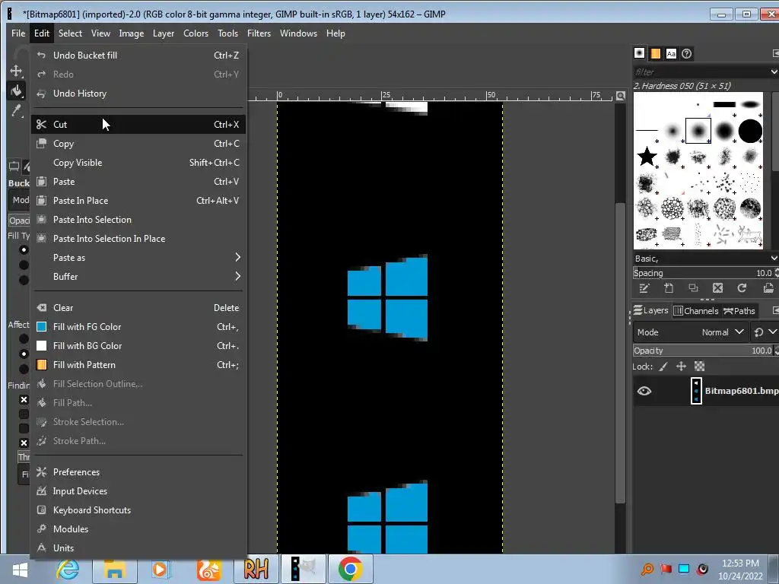The height and width of the screenshot is (584, 779).
Task: Create a new brush
Action: click(669, 288)
